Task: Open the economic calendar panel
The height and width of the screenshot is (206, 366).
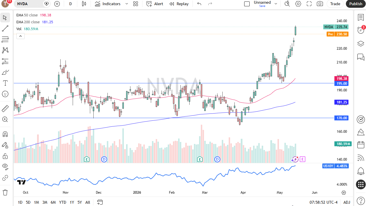Action: click(x=361, y=145)
